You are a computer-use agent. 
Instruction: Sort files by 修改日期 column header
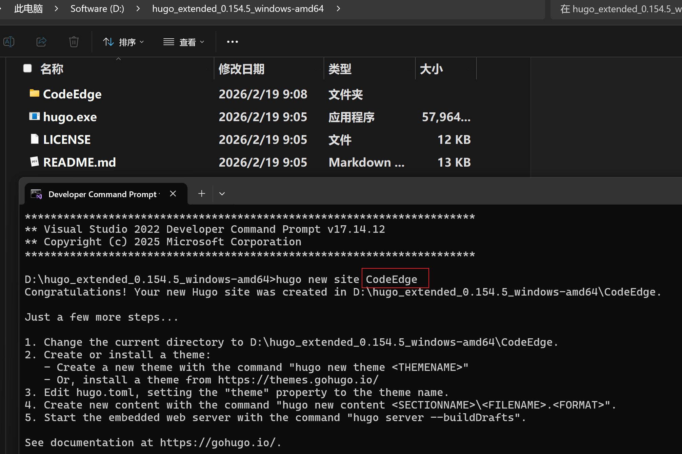[241, 69]
